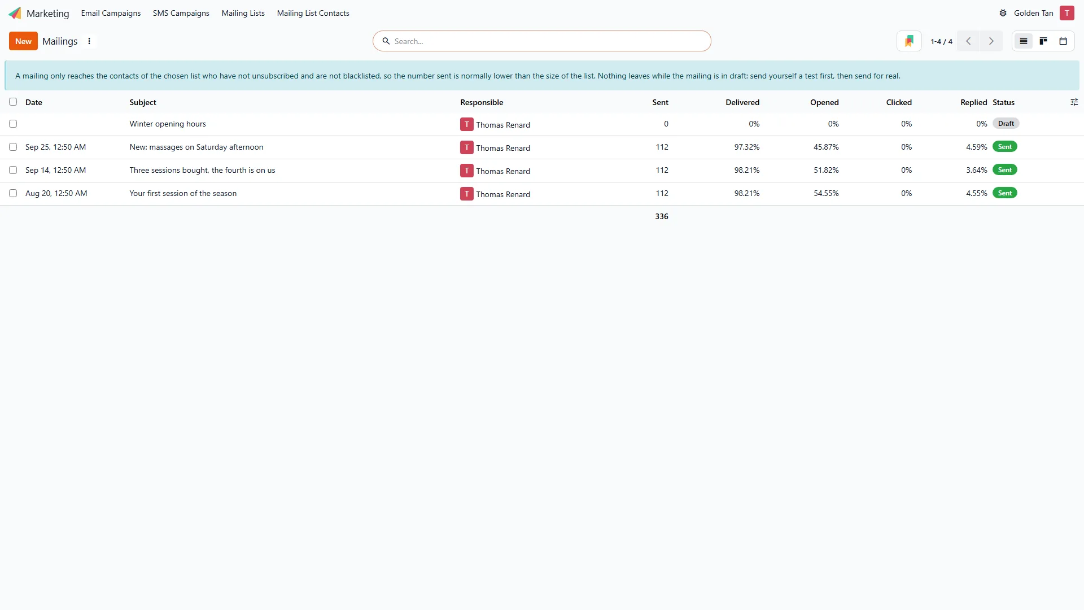Sort by the Delivered column header
Screen dimensions: 1084x610
742,102
